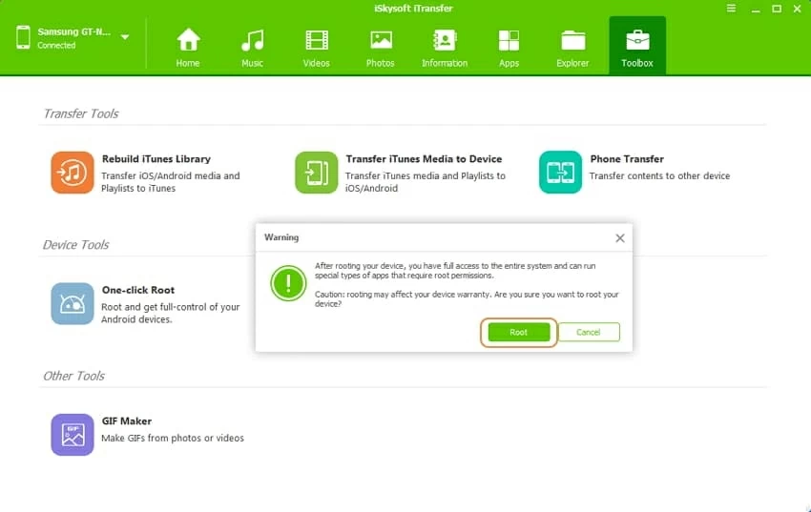Click the connected phone device icon
The height and width of the screenshot is (512, 811).
tap(22, 38)
